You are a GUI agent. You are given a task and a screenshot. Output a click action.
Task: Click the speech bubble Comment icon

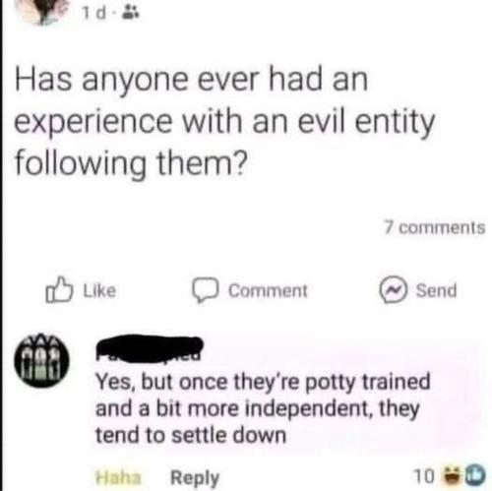tap(206, 290)
